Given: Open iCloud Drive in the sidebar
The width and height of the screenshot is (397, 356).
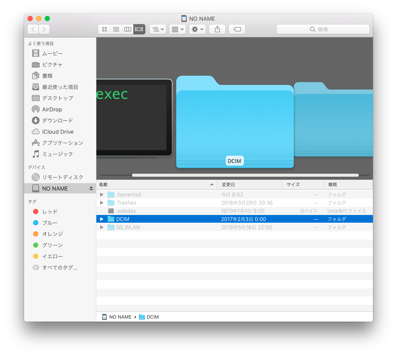Looking at the screenshot, I should click(60, 132).
